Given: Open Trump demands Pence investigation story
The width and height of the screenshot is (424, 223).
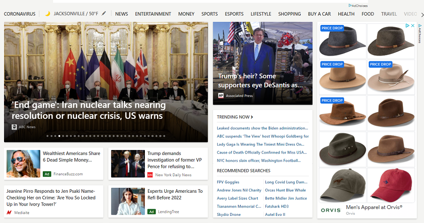Looking at the screenshot, I should (x=174, y=160).
